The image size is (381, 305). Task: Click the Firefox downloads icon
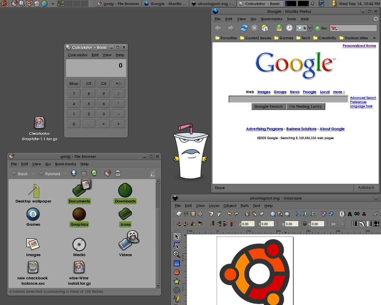point(279,28)
